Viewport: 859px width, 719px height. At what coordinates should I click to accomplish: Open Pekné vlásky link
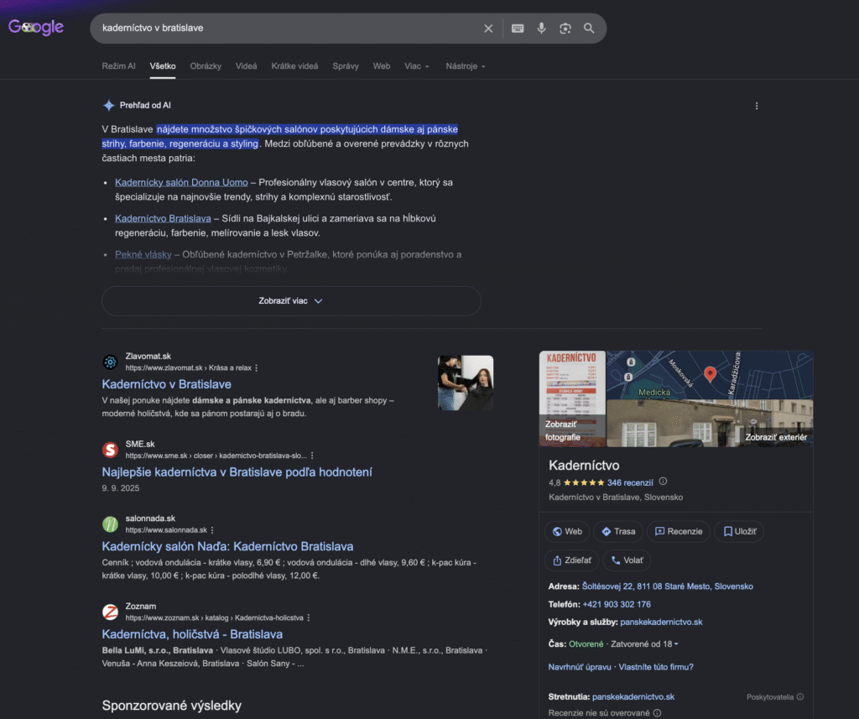click(x=143, y=255)
